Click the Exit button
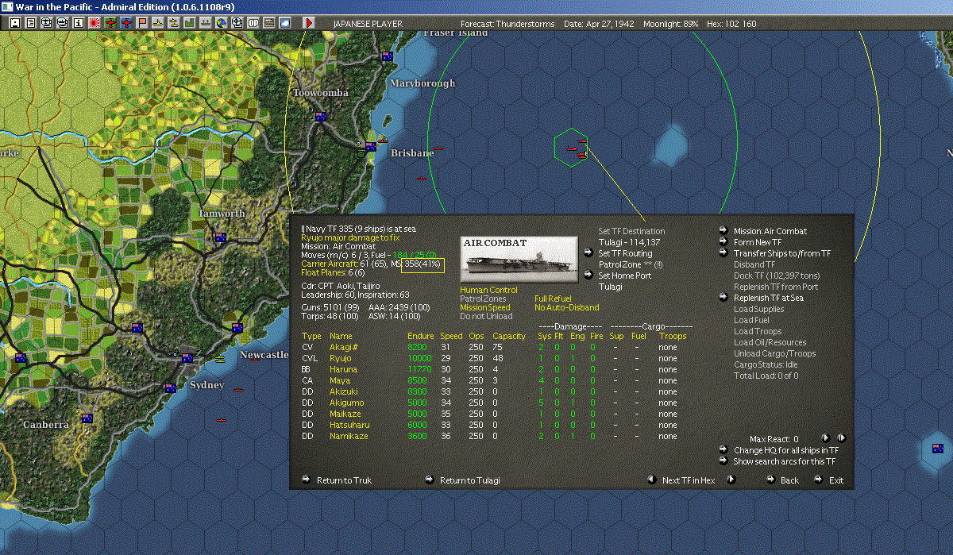Viewport: 953px width, 555px height. [836, 480]
